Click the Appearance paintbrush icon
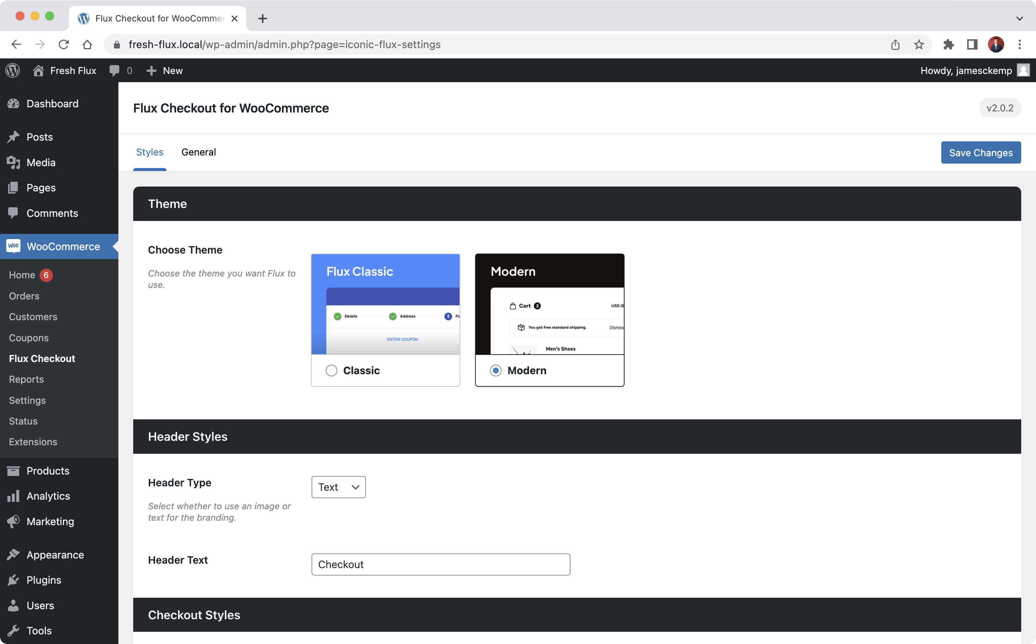 [x=14, y=554]
